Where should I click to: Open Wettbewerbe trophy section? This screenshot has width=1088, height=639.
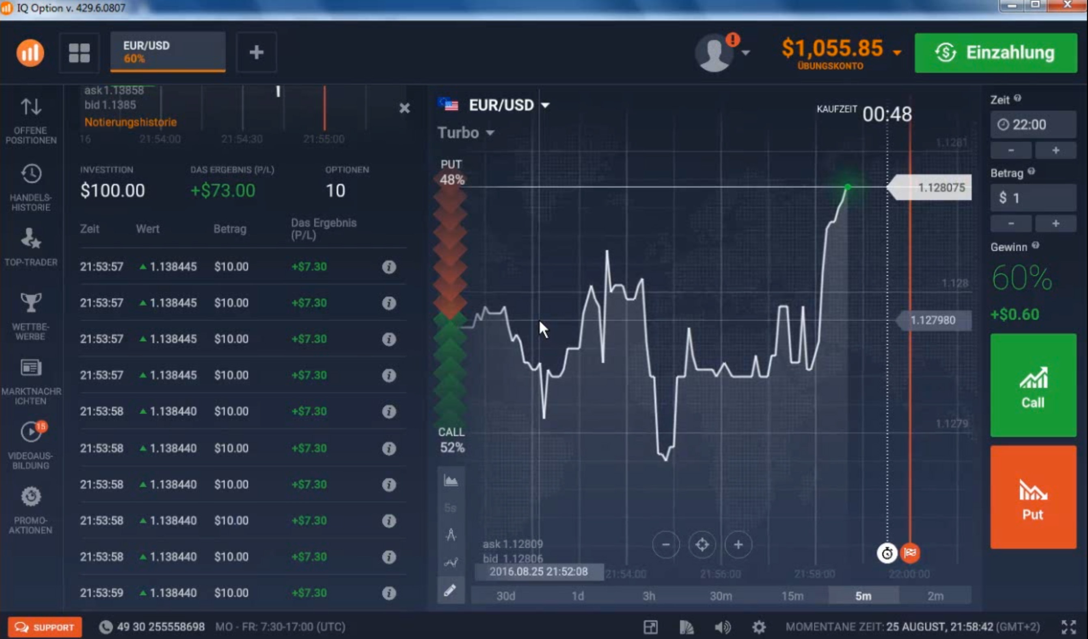pos(31,317)
